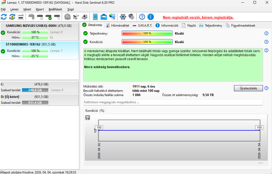The image size is (272, 174).
Task: Click the first disk binoculars toolbar icon
Action: [76, 17]
